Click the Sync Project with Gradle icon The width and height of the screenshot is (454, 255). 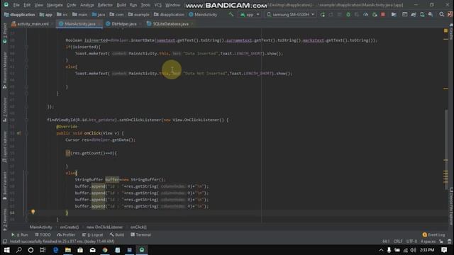coord(414,14)
